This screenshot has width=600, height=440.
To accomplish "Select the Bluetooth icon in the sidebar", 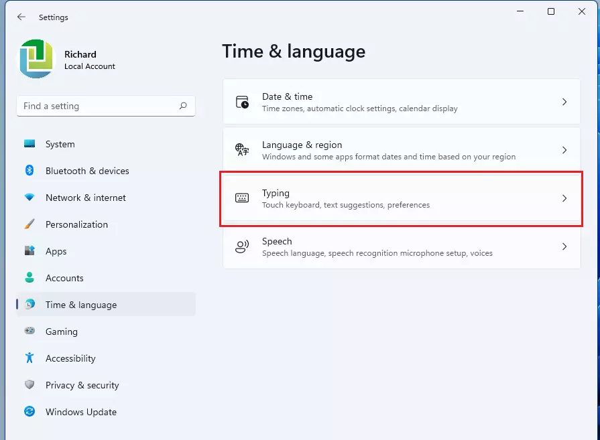I will coord(29,170).
